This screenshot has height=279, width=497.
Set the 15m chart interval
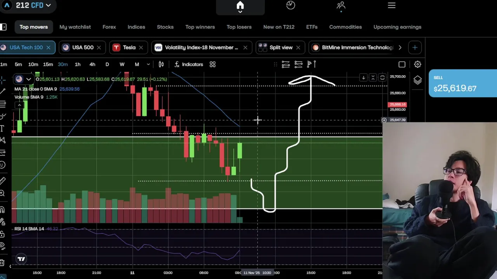(48, 64)
